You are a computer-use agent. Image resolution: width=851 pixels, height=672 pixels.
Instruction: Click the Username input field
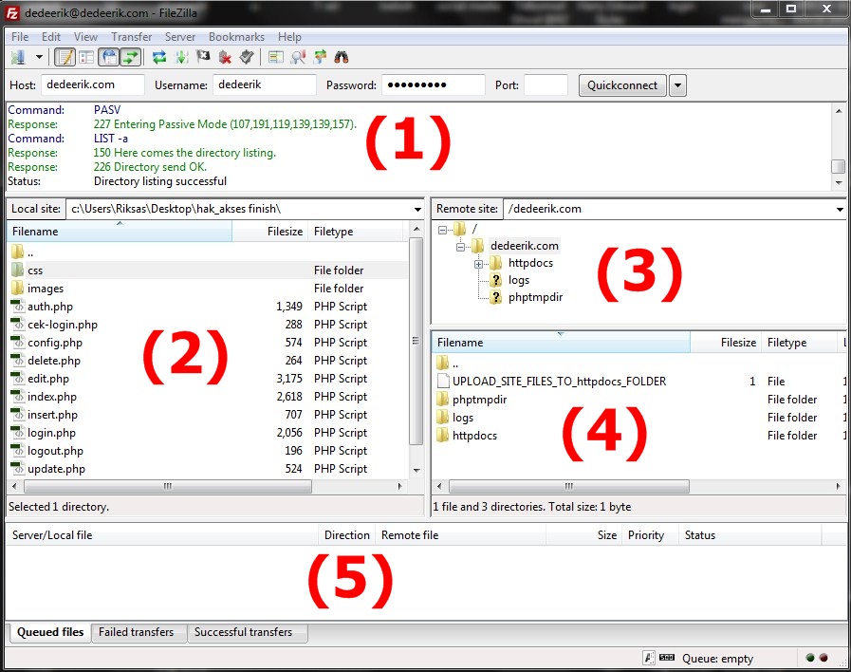coord(265,85)
